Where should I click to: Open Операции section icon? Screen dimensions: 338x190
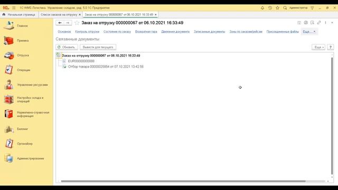point(9,70)
